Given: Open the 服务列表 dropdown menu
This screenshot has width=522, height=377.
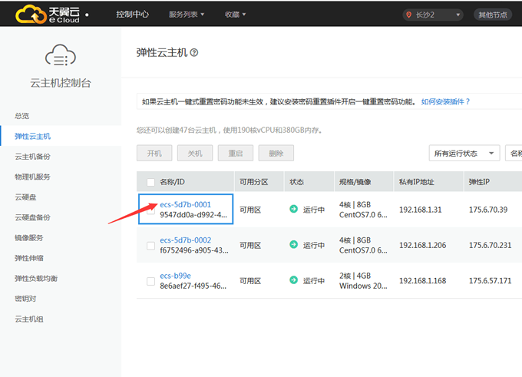Looking at the screenshot, I should click(187, 15).
